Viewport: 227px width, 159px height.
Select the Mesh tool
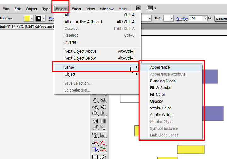(x=95, y=121)
